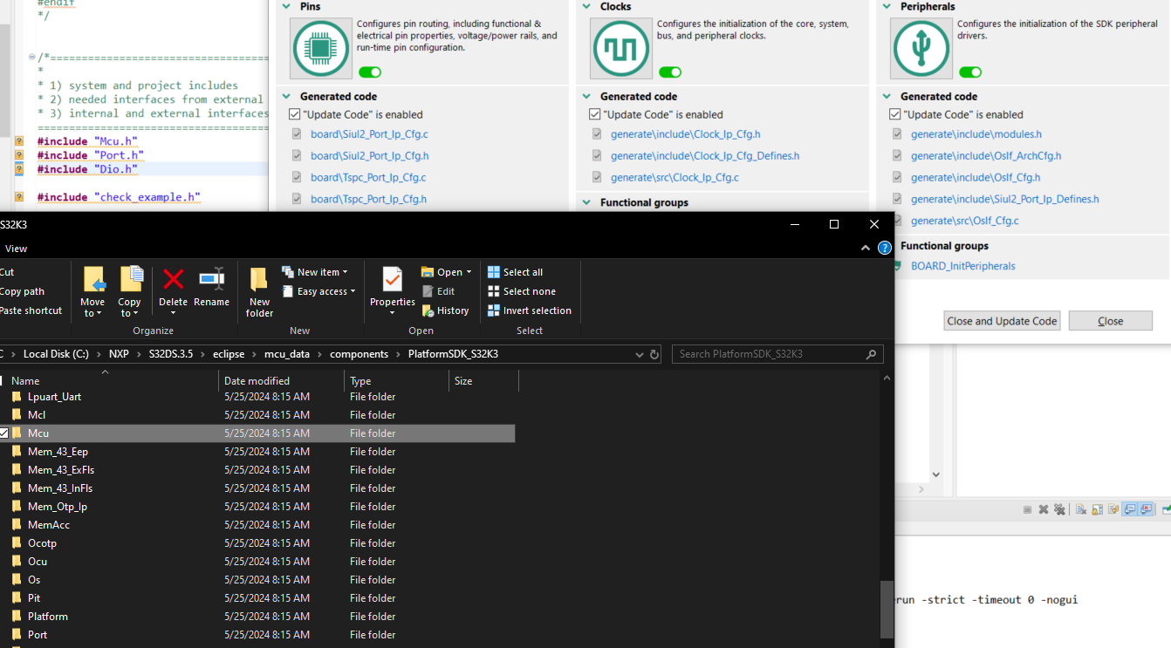Click the Rename icon in Organize group
This screenshot has width=1171, height=648.
pyautogui.click(x=211, y=279)
